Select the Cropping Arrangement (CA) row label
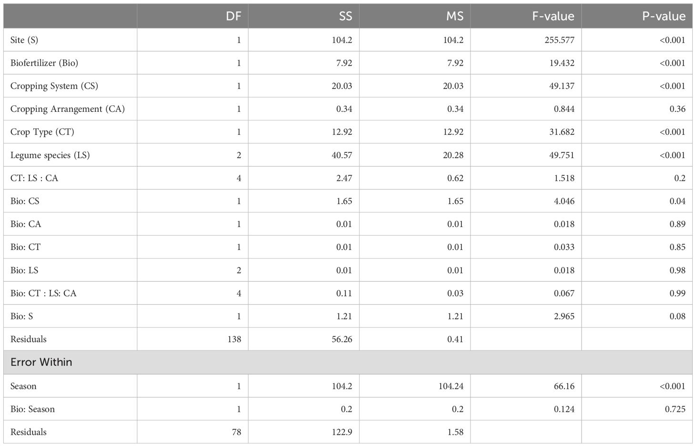 (67, 109)
